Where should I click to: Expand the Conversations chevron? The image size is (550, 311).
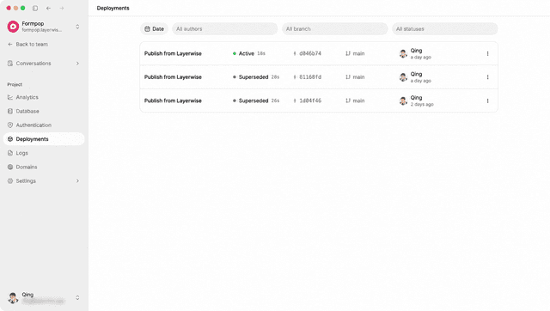pos(77,64)
